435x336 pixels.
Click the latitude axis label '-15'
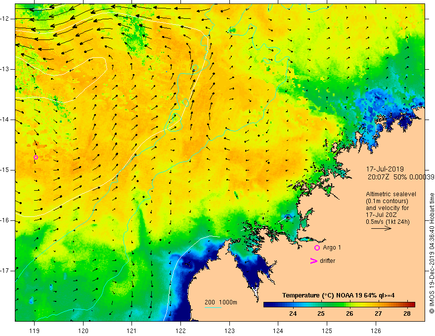[x=5, y=170]
